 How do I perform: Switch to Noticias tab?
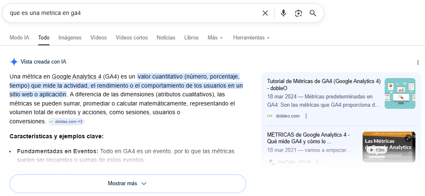coord(166,38)
